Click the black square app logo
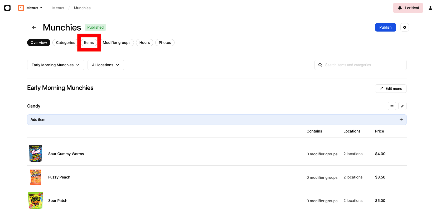 click(x=7, y=8)
